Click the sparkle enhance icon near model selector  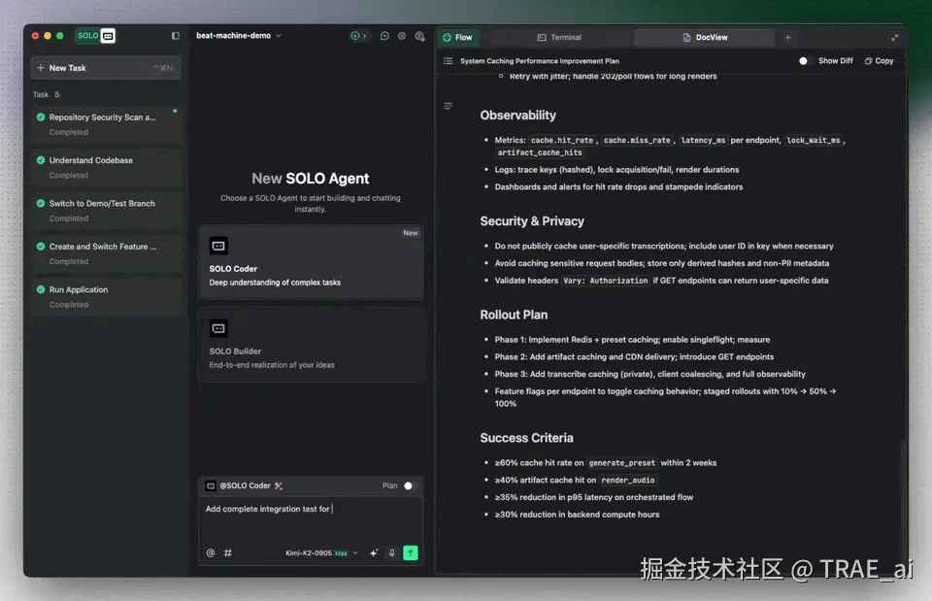point(374,551)
